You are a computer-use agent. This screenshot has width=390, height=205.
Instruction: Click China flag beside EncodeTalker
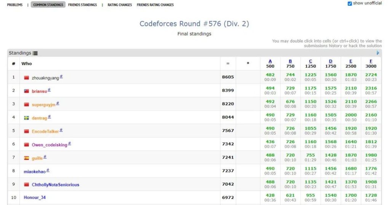pyautogui.click(x=26, y=131)
